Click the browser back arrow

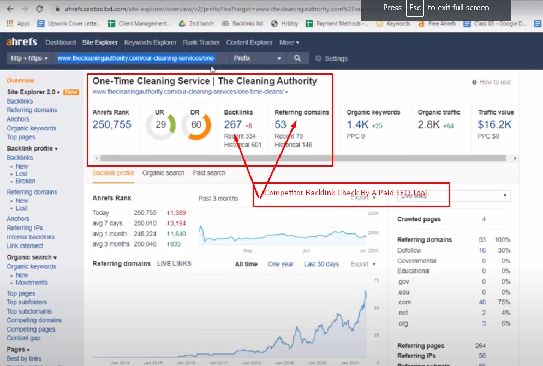9,9
